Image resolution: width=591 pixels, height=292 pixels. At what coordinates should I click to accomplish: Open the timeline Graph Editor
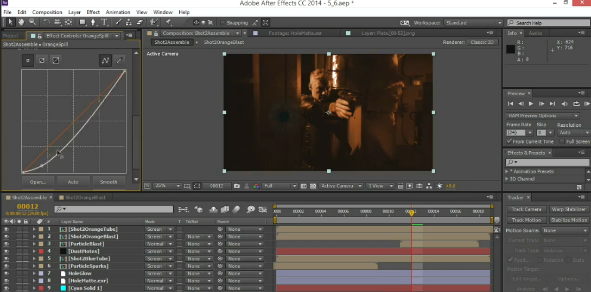[x=262, y=210]
